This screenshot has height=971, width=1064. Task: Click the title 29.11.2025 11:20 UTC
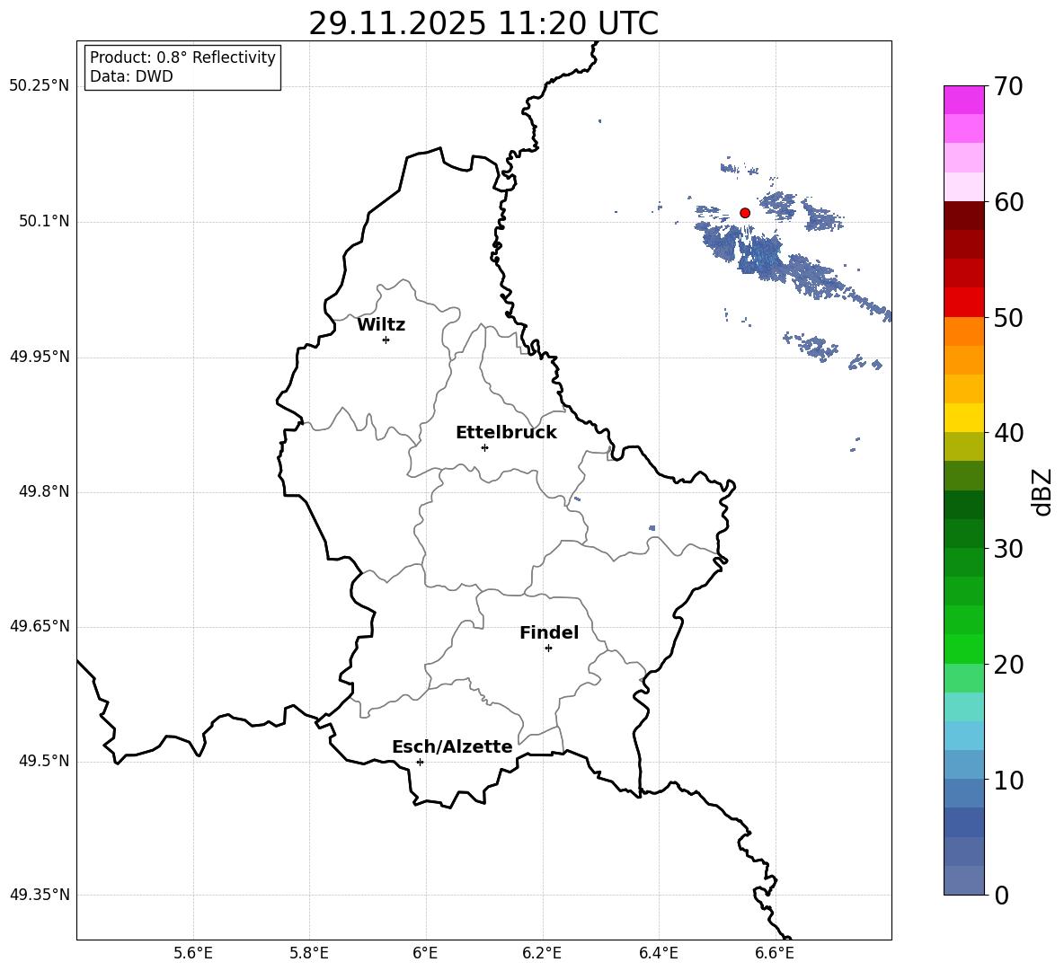(483, 23)
